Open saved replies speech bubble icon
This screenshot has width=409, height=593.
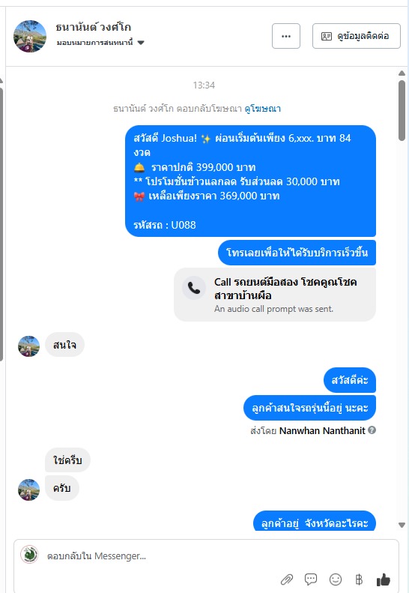tap(311, 580)
